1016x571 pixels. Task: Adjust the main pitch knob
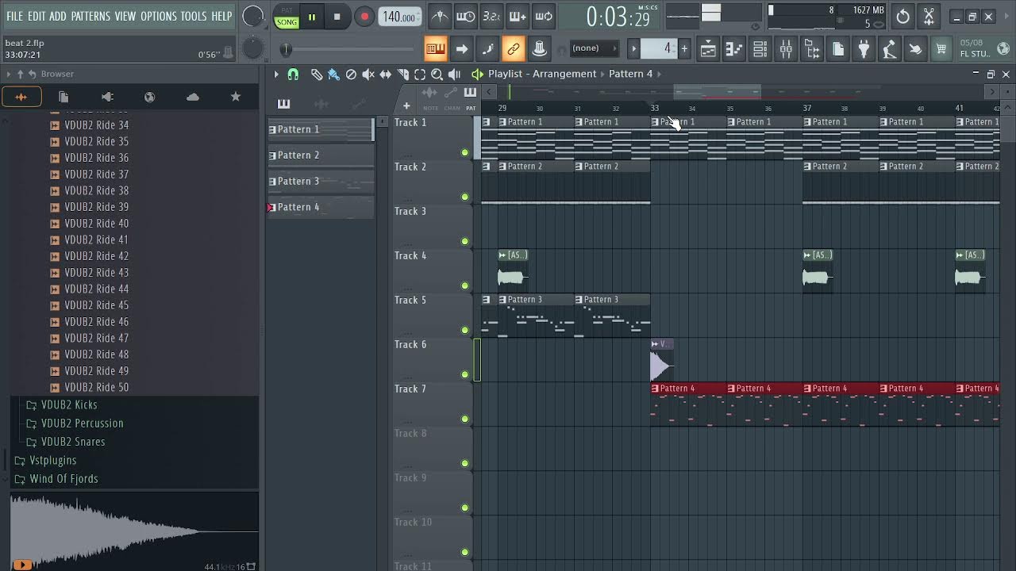[x=252, y=49]
